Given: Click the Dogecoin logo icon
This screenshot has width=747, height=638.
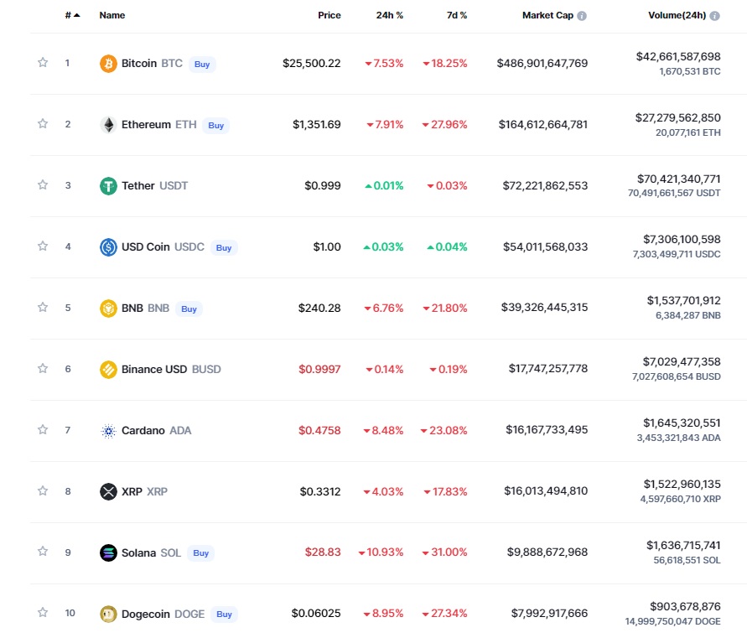Looking at the screenshot, I should click(x=108, y=615).
